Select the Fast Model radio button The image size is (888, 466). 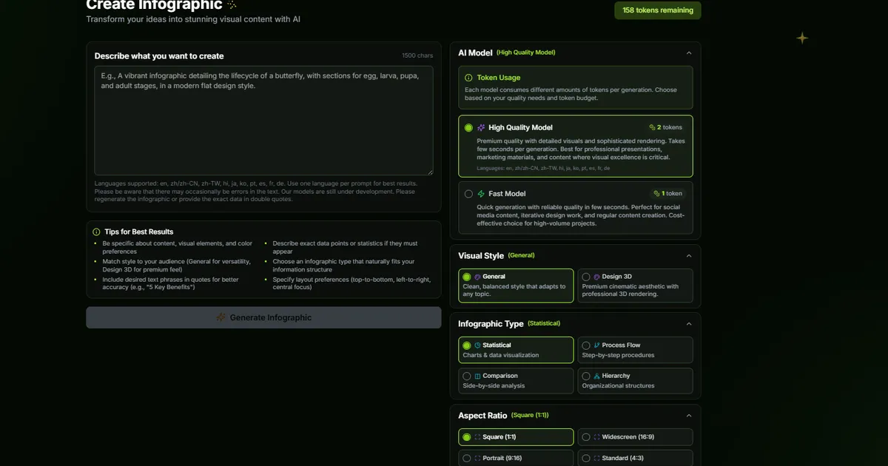(x=468, y=194)
